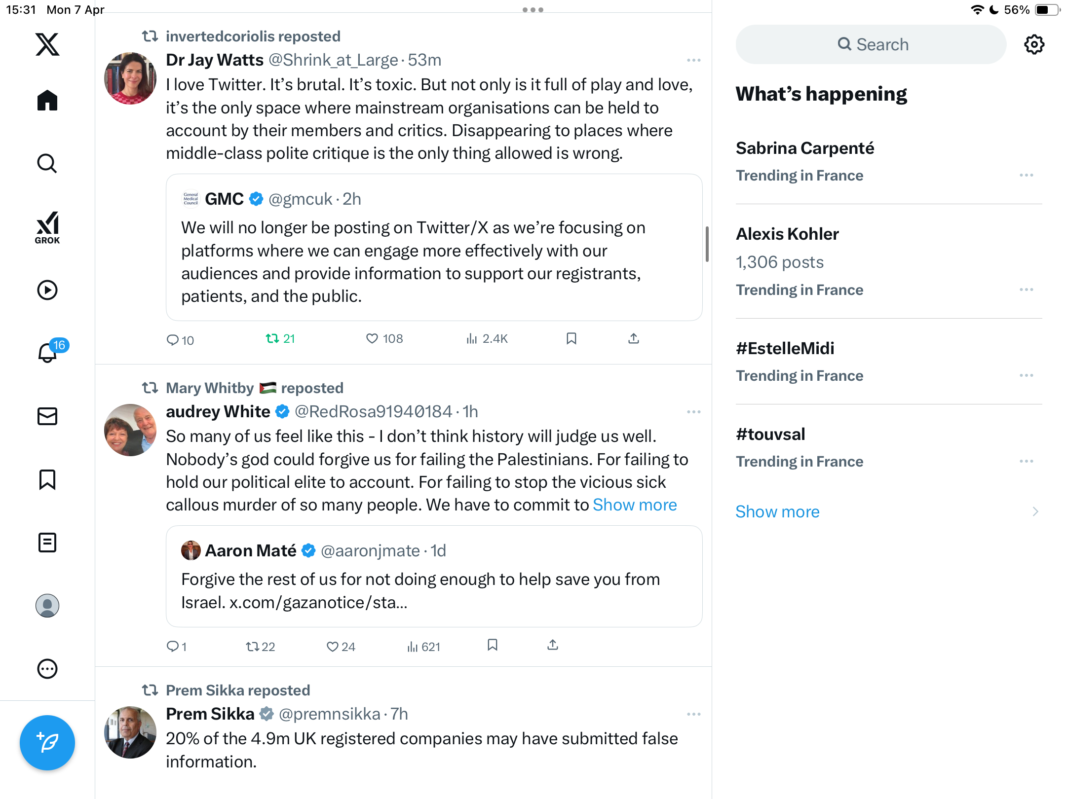
Task: Open more options for Dr Jay Watts' post
Action: click(693, 60)
